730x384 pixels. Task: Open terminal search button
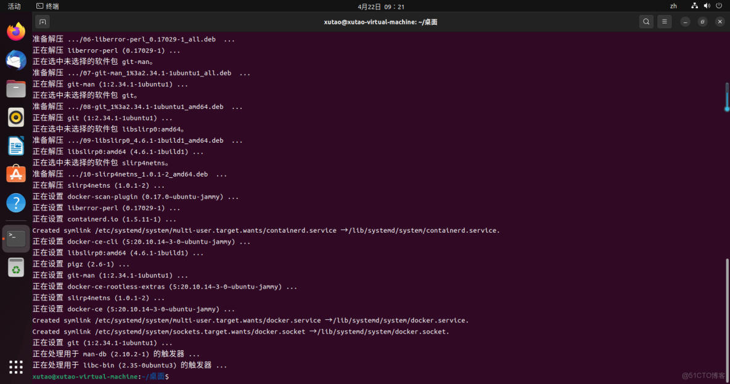[x=646, y=22]
